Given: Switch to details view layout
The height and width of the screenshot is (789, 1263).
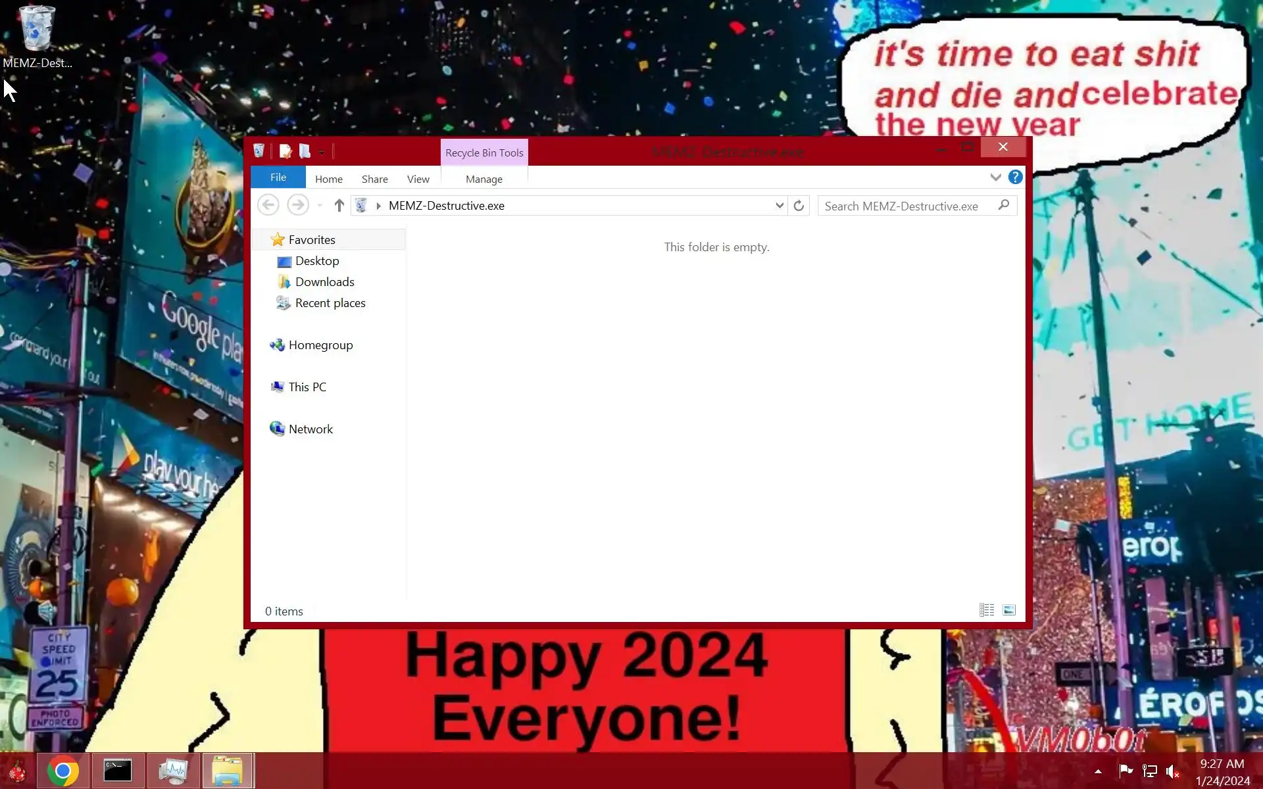Looking at the screenshot, I should tap(987, 610).
